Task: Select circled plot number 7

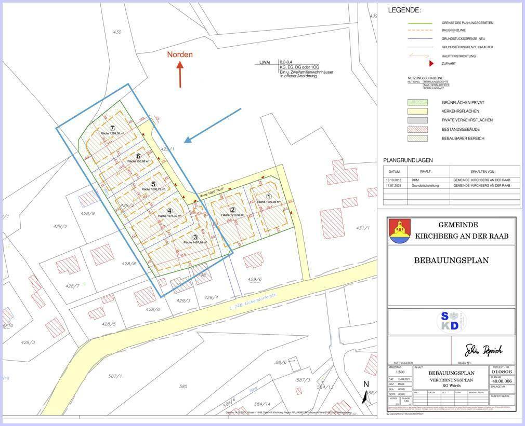Action: 112,128
